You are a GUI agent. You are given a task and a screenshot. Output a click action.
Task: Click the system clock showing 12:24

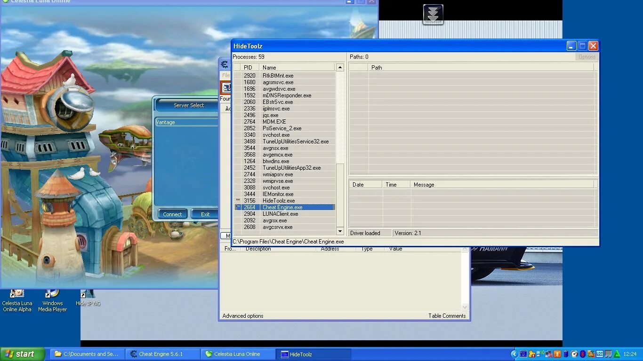pyautogui.click(x=630, y=354)
